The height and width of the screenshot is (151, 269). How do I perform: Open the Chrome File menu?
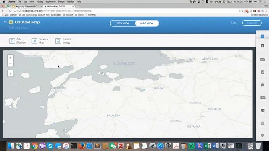19,2
